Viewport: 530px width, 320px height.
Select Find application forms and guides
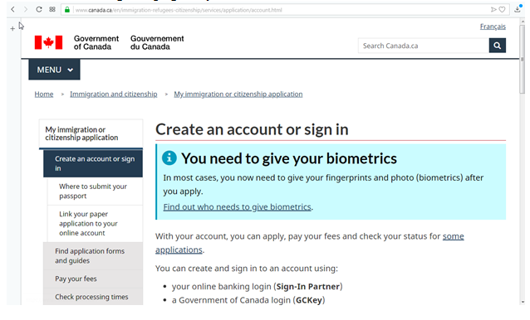point(93,256)
